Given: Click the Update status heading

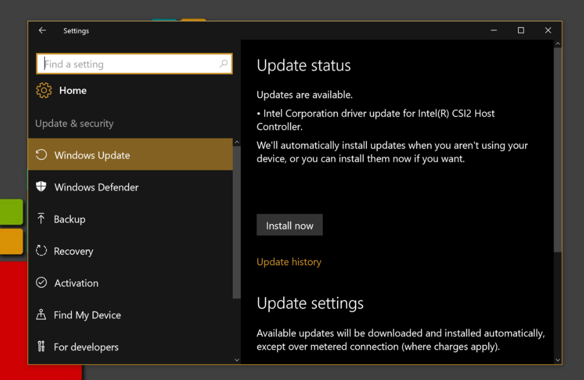Looking at the screenshot, I should 304,66.
